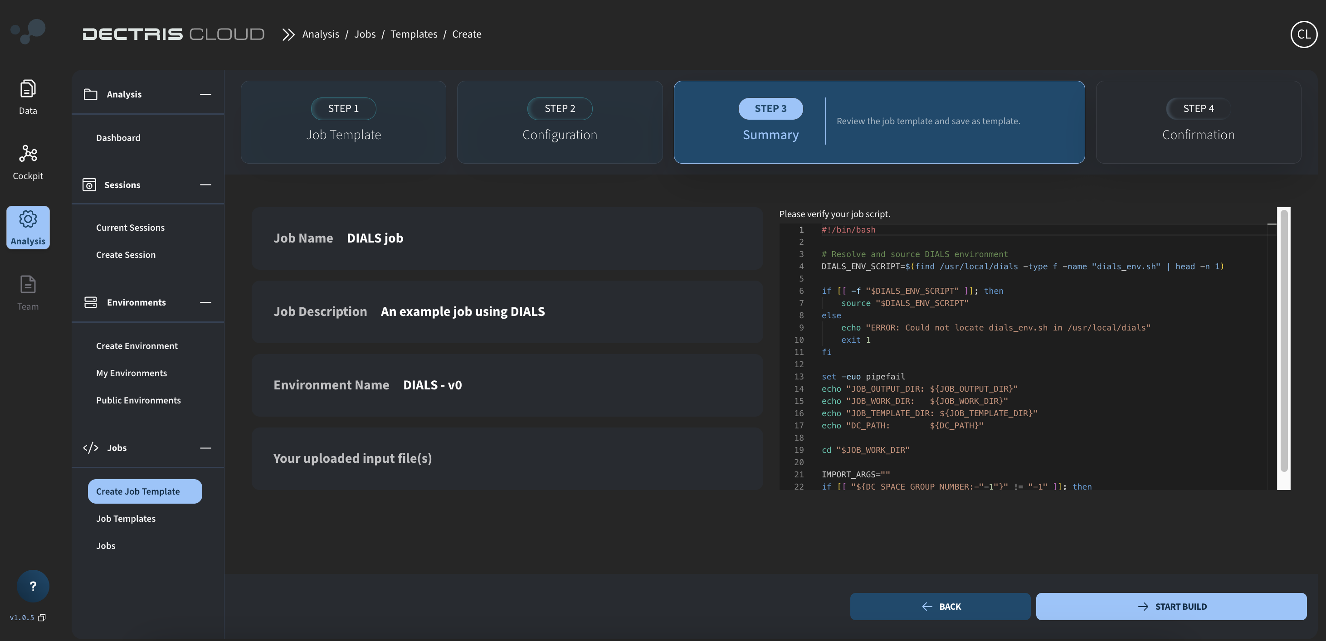Navigate to Jobs breadcrumb link
The image size is (1326, 641).
click(365, 34)
